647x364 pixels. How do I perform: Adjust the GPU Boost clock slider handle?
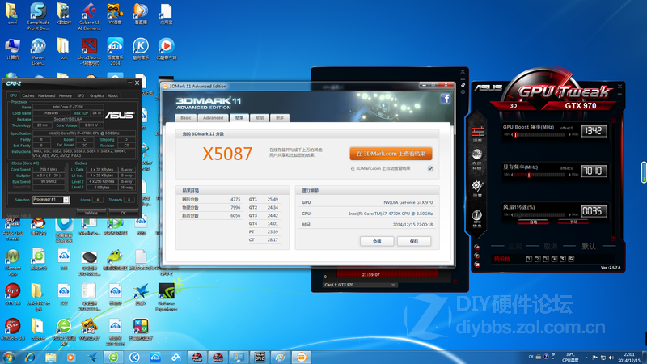tap(515, 134)
